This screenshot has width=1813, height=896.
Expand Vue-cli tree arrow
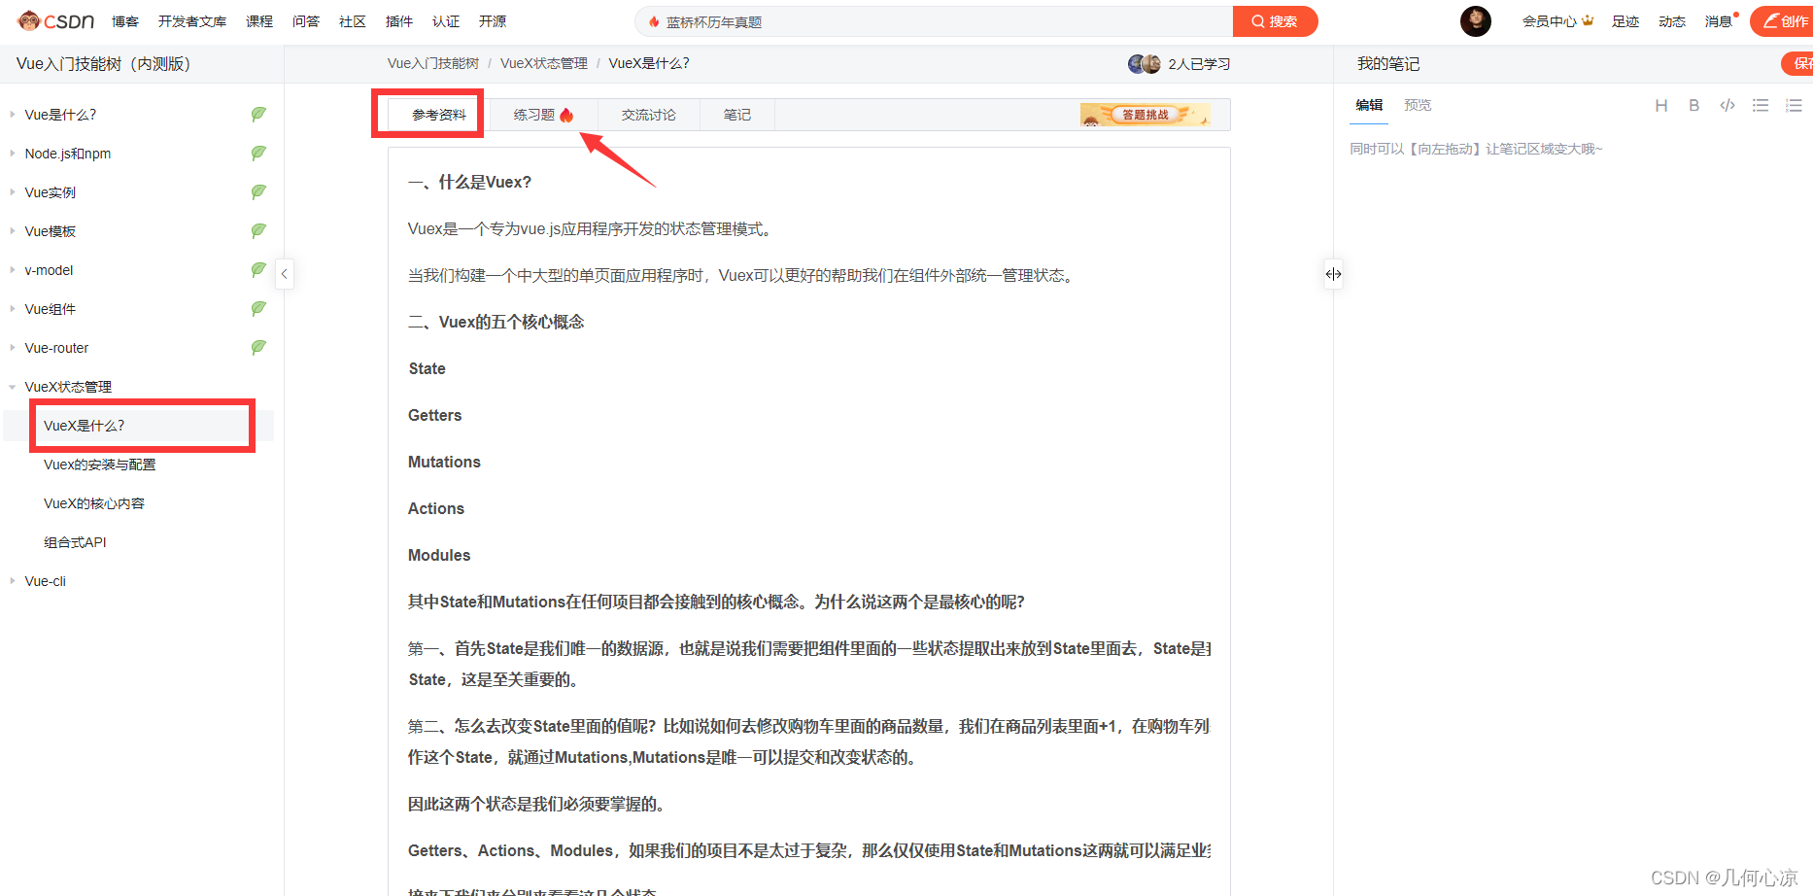coord(12,581)
